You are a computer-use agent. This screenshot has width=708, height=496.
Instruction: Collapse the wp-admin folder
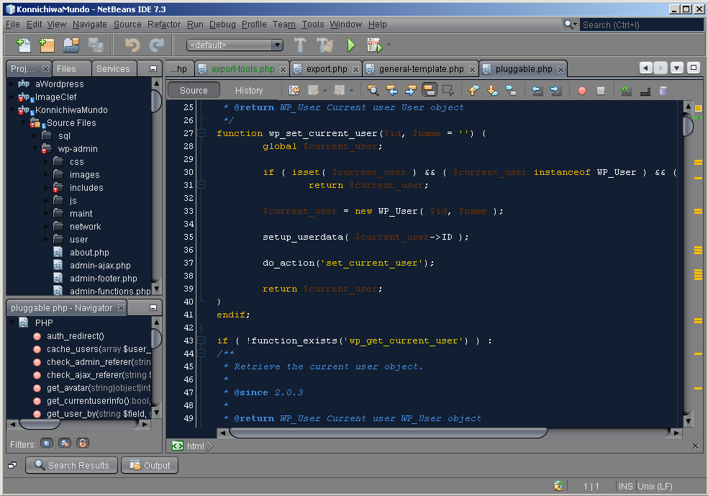pyautogui.click(x=35, y=148)
